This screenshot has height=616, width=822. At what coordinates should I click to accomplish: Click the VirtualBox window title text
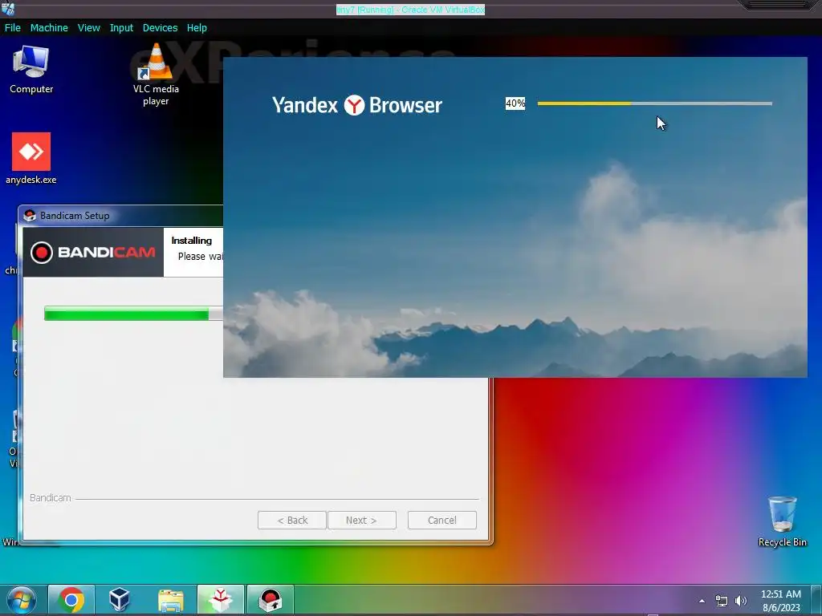(x=410, y=10)
